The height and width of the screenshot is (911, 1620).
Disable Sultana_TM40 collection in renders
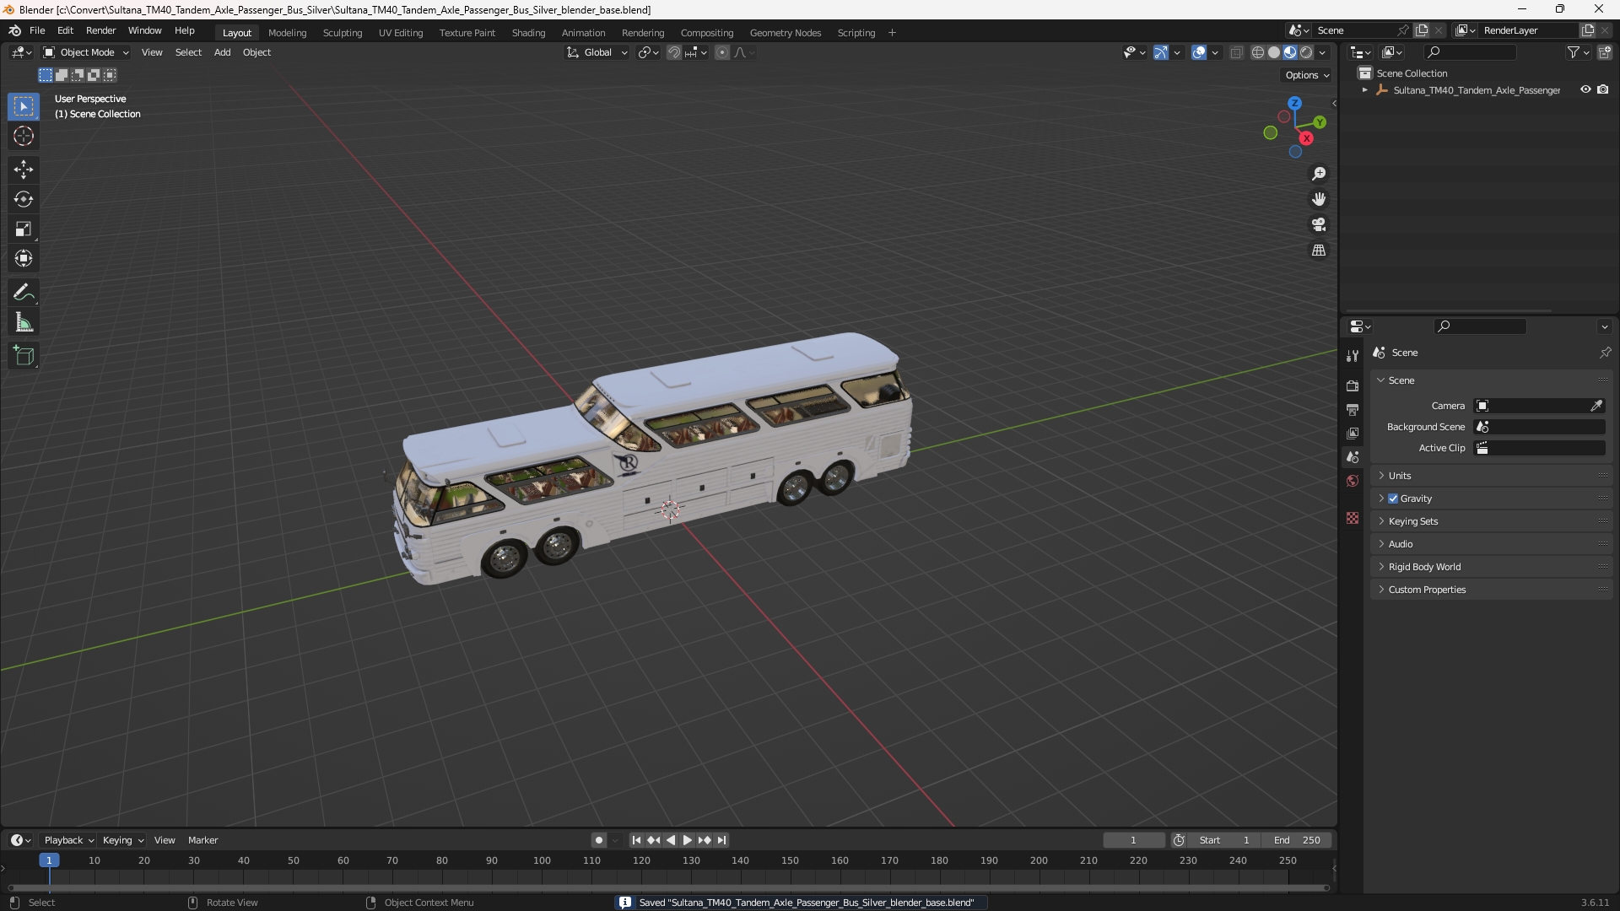pos(1603,89)
